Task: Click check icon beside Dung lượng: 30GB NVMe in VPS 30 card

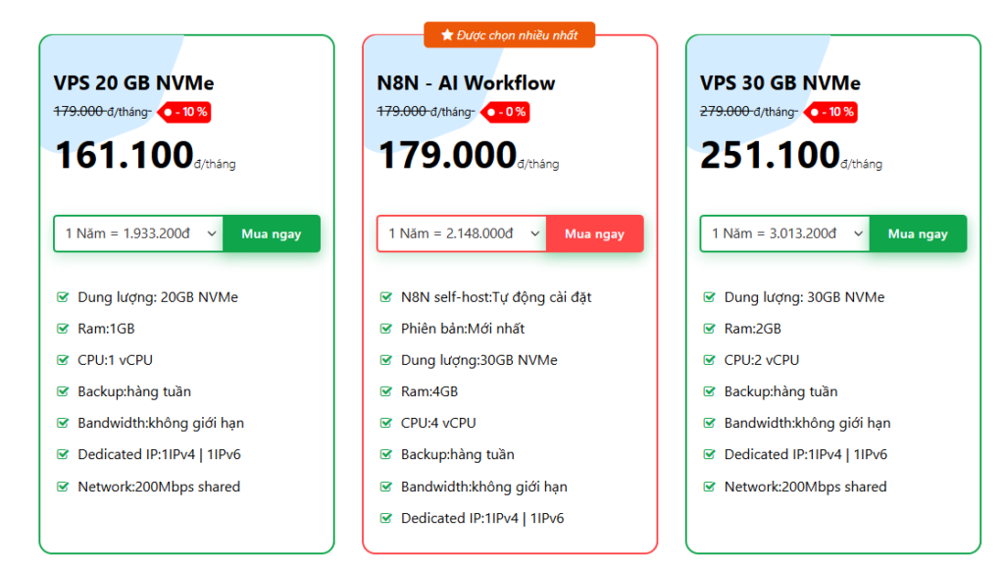Action: [x=710, y=296]
